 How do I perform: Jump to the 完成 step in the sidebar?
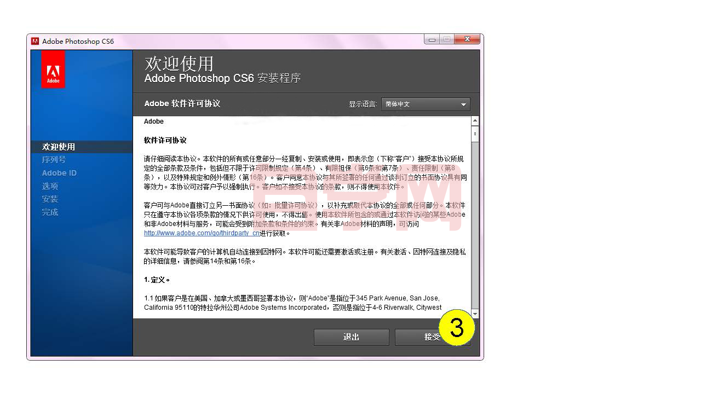pyautogui.click(x=50, y=212)
